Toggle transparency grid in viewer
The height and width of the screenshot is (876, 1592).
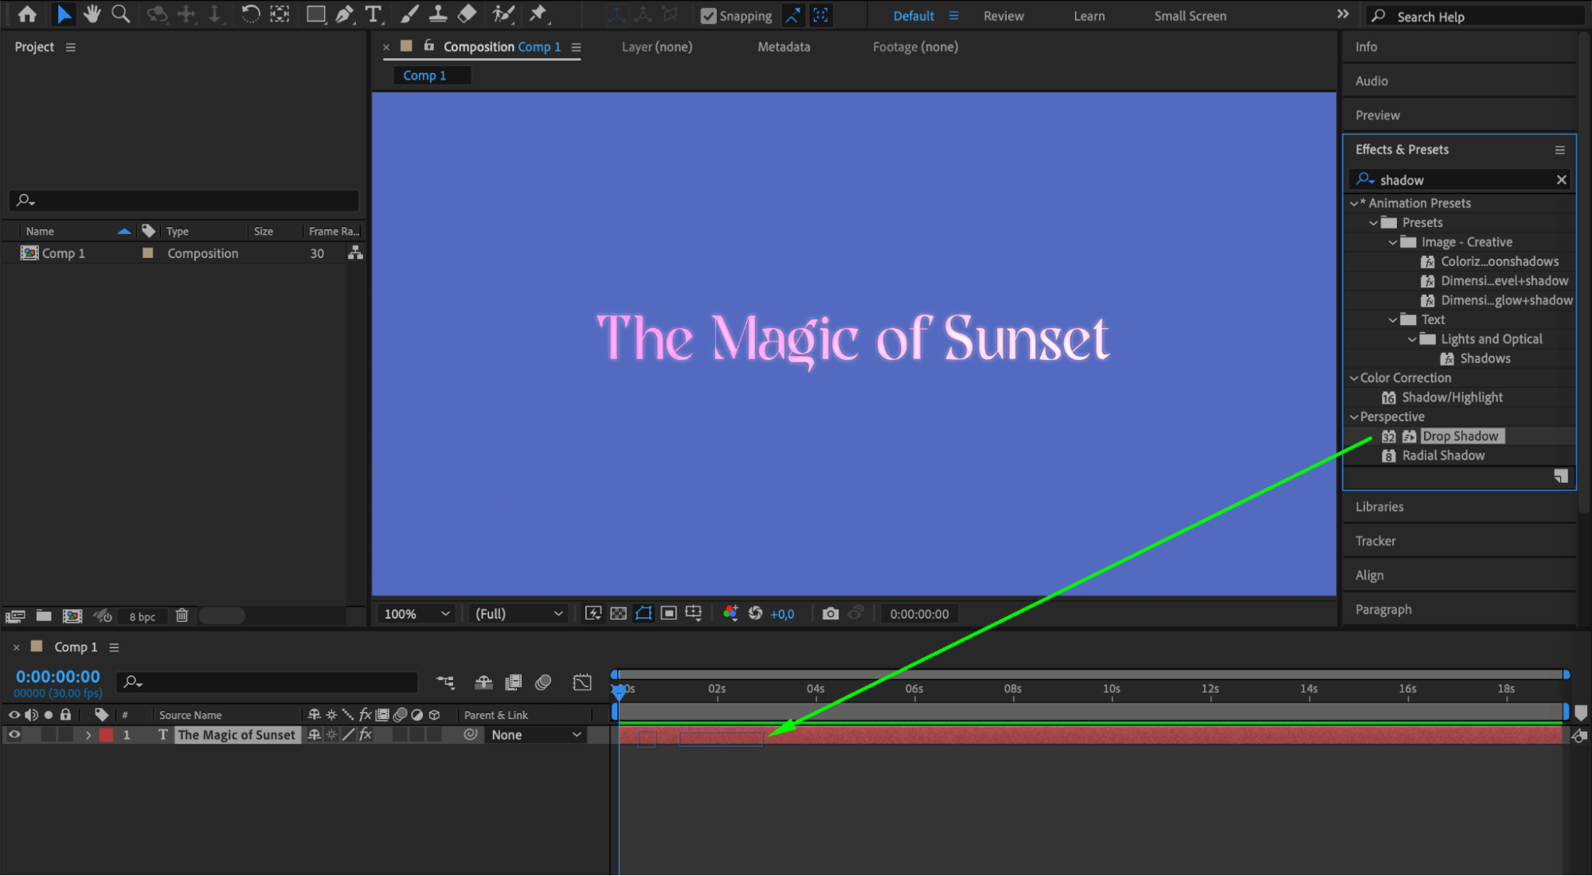618,613
